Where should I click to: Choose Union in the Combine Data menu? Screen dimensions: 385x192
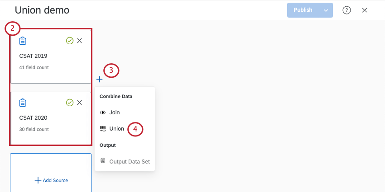coord(116,128)
